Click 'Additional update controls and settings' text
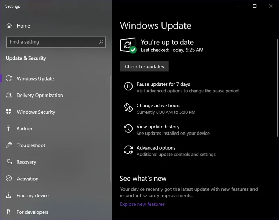Image resolution: width=279 pixels, height=220 pixels. tap(176, 154)
